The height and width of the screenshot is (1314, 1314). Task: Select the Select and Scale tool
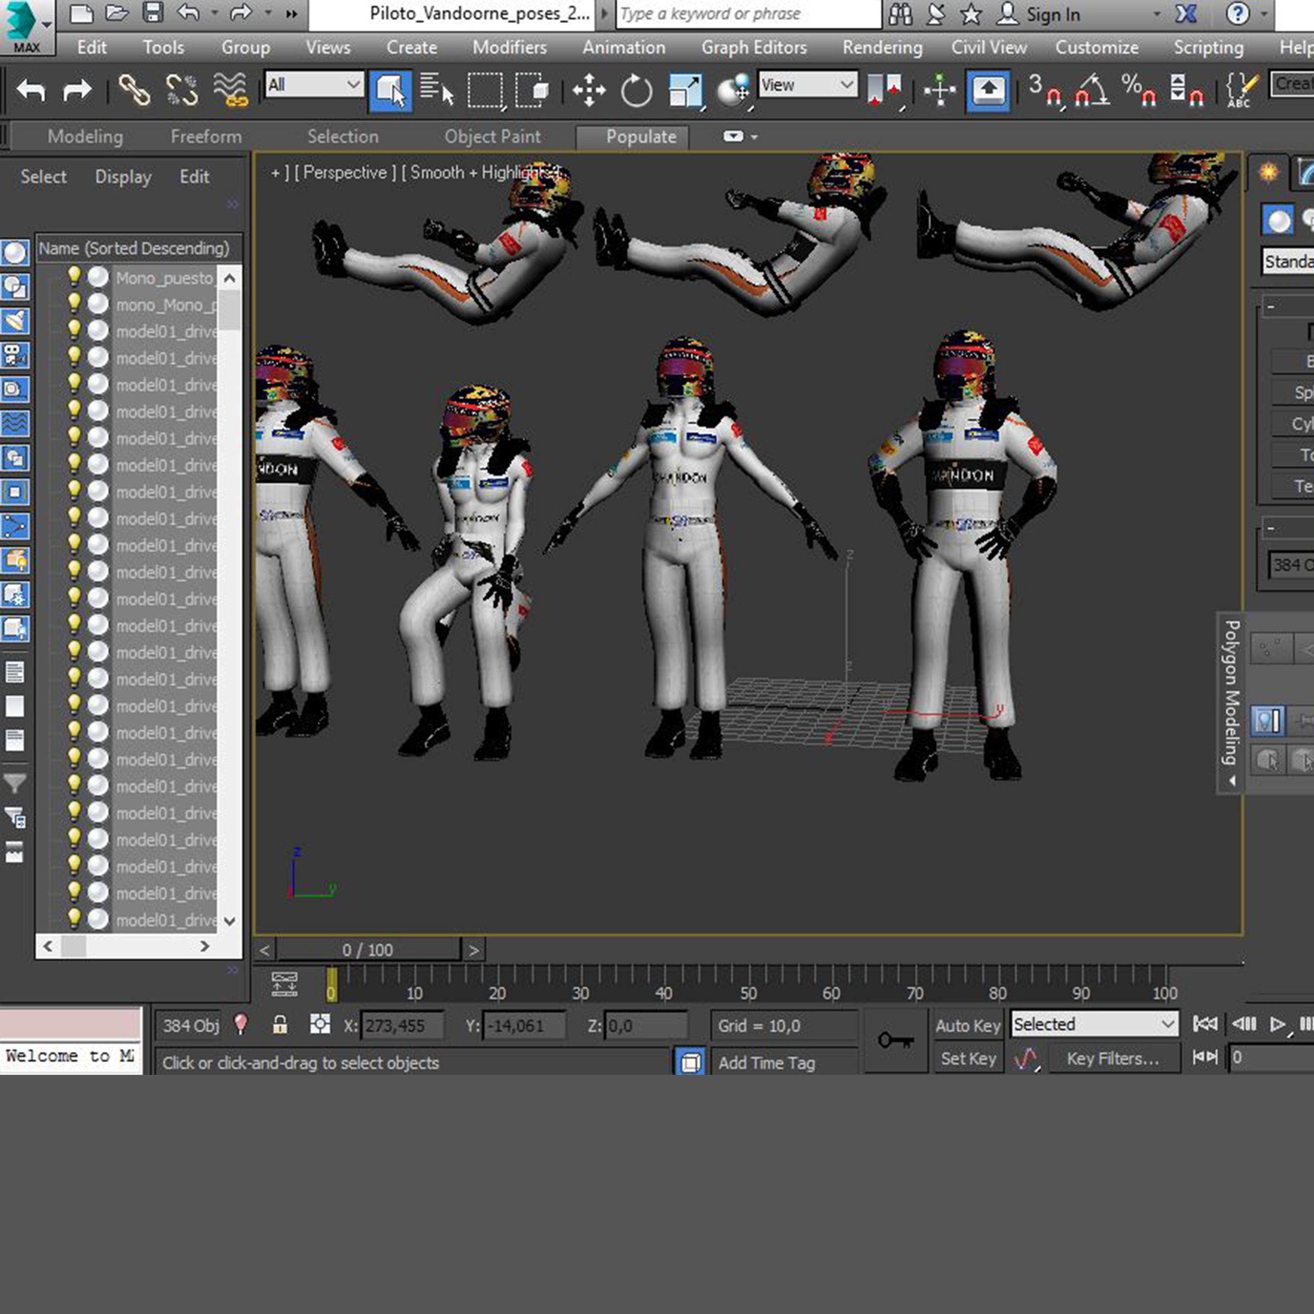click(x=685, y=90)
